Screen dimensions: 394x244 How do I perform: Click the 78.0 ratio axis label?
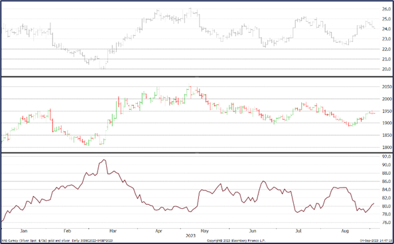[x=387, y=214]
